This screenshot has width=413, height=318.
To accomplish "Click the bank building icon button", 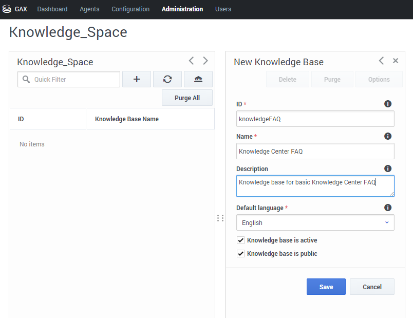I will (198, 79).
